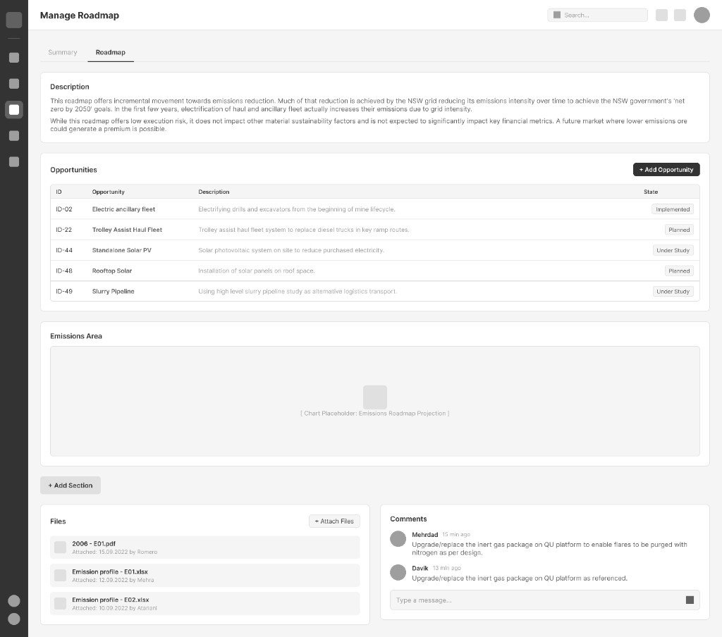The image size is (722, 637).
Task: Click the ID column header
Action: click(x=59, y=192)
